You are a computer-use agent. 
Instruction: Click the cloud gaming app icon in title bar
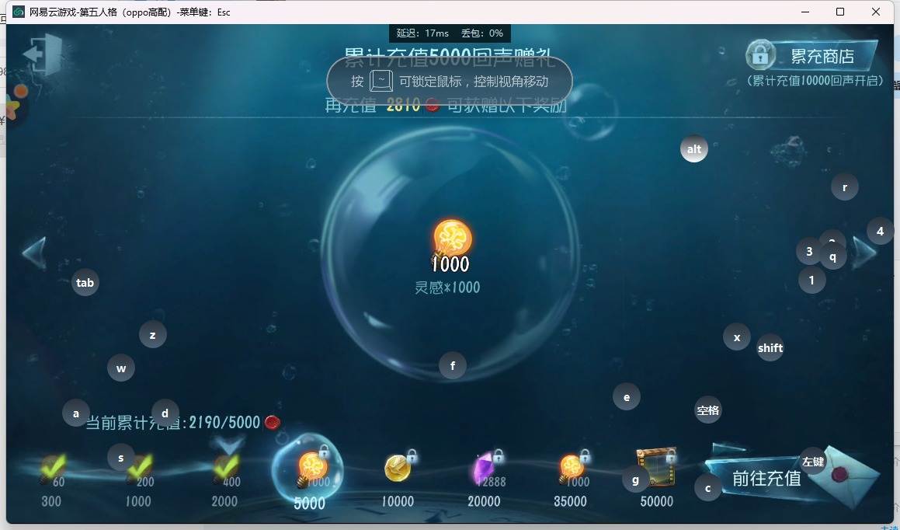(x=19, y=12)
